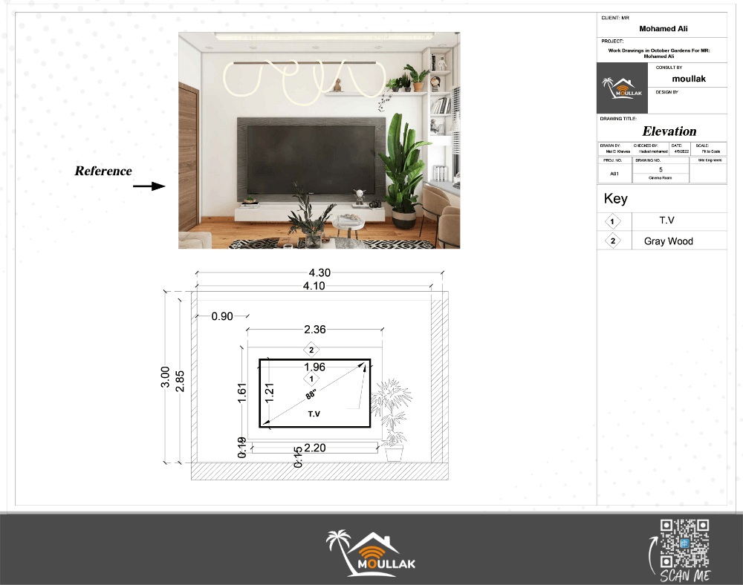Select diamond marker 2 in the Key legend

click(x=612, y=241)
